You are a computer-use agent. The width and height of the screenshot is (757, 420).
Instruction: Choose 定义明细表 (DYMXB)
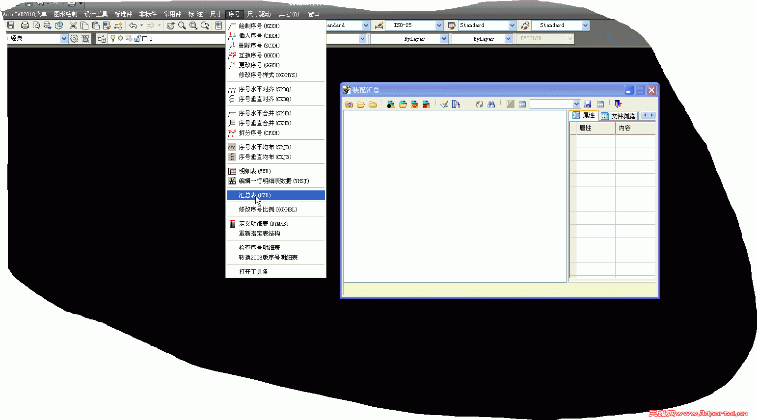pos(276,224)
